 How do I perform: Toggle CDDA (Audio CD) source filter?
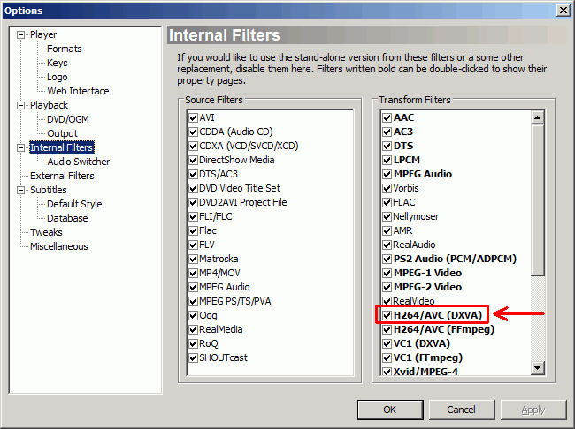[193, 132]
